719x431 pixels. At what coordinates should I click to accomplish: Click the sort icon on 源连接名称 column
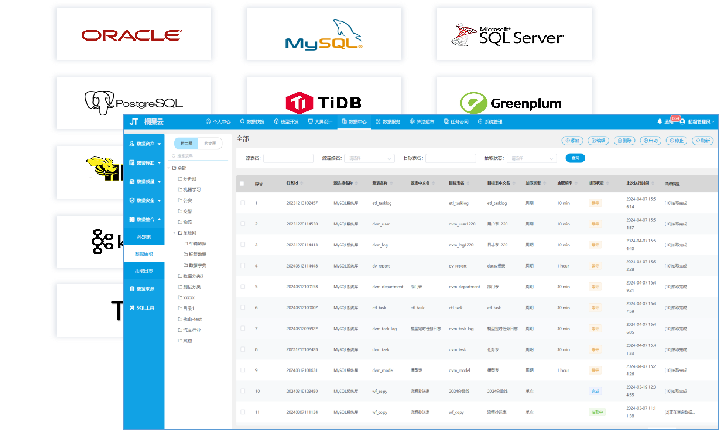coord(357,183)
